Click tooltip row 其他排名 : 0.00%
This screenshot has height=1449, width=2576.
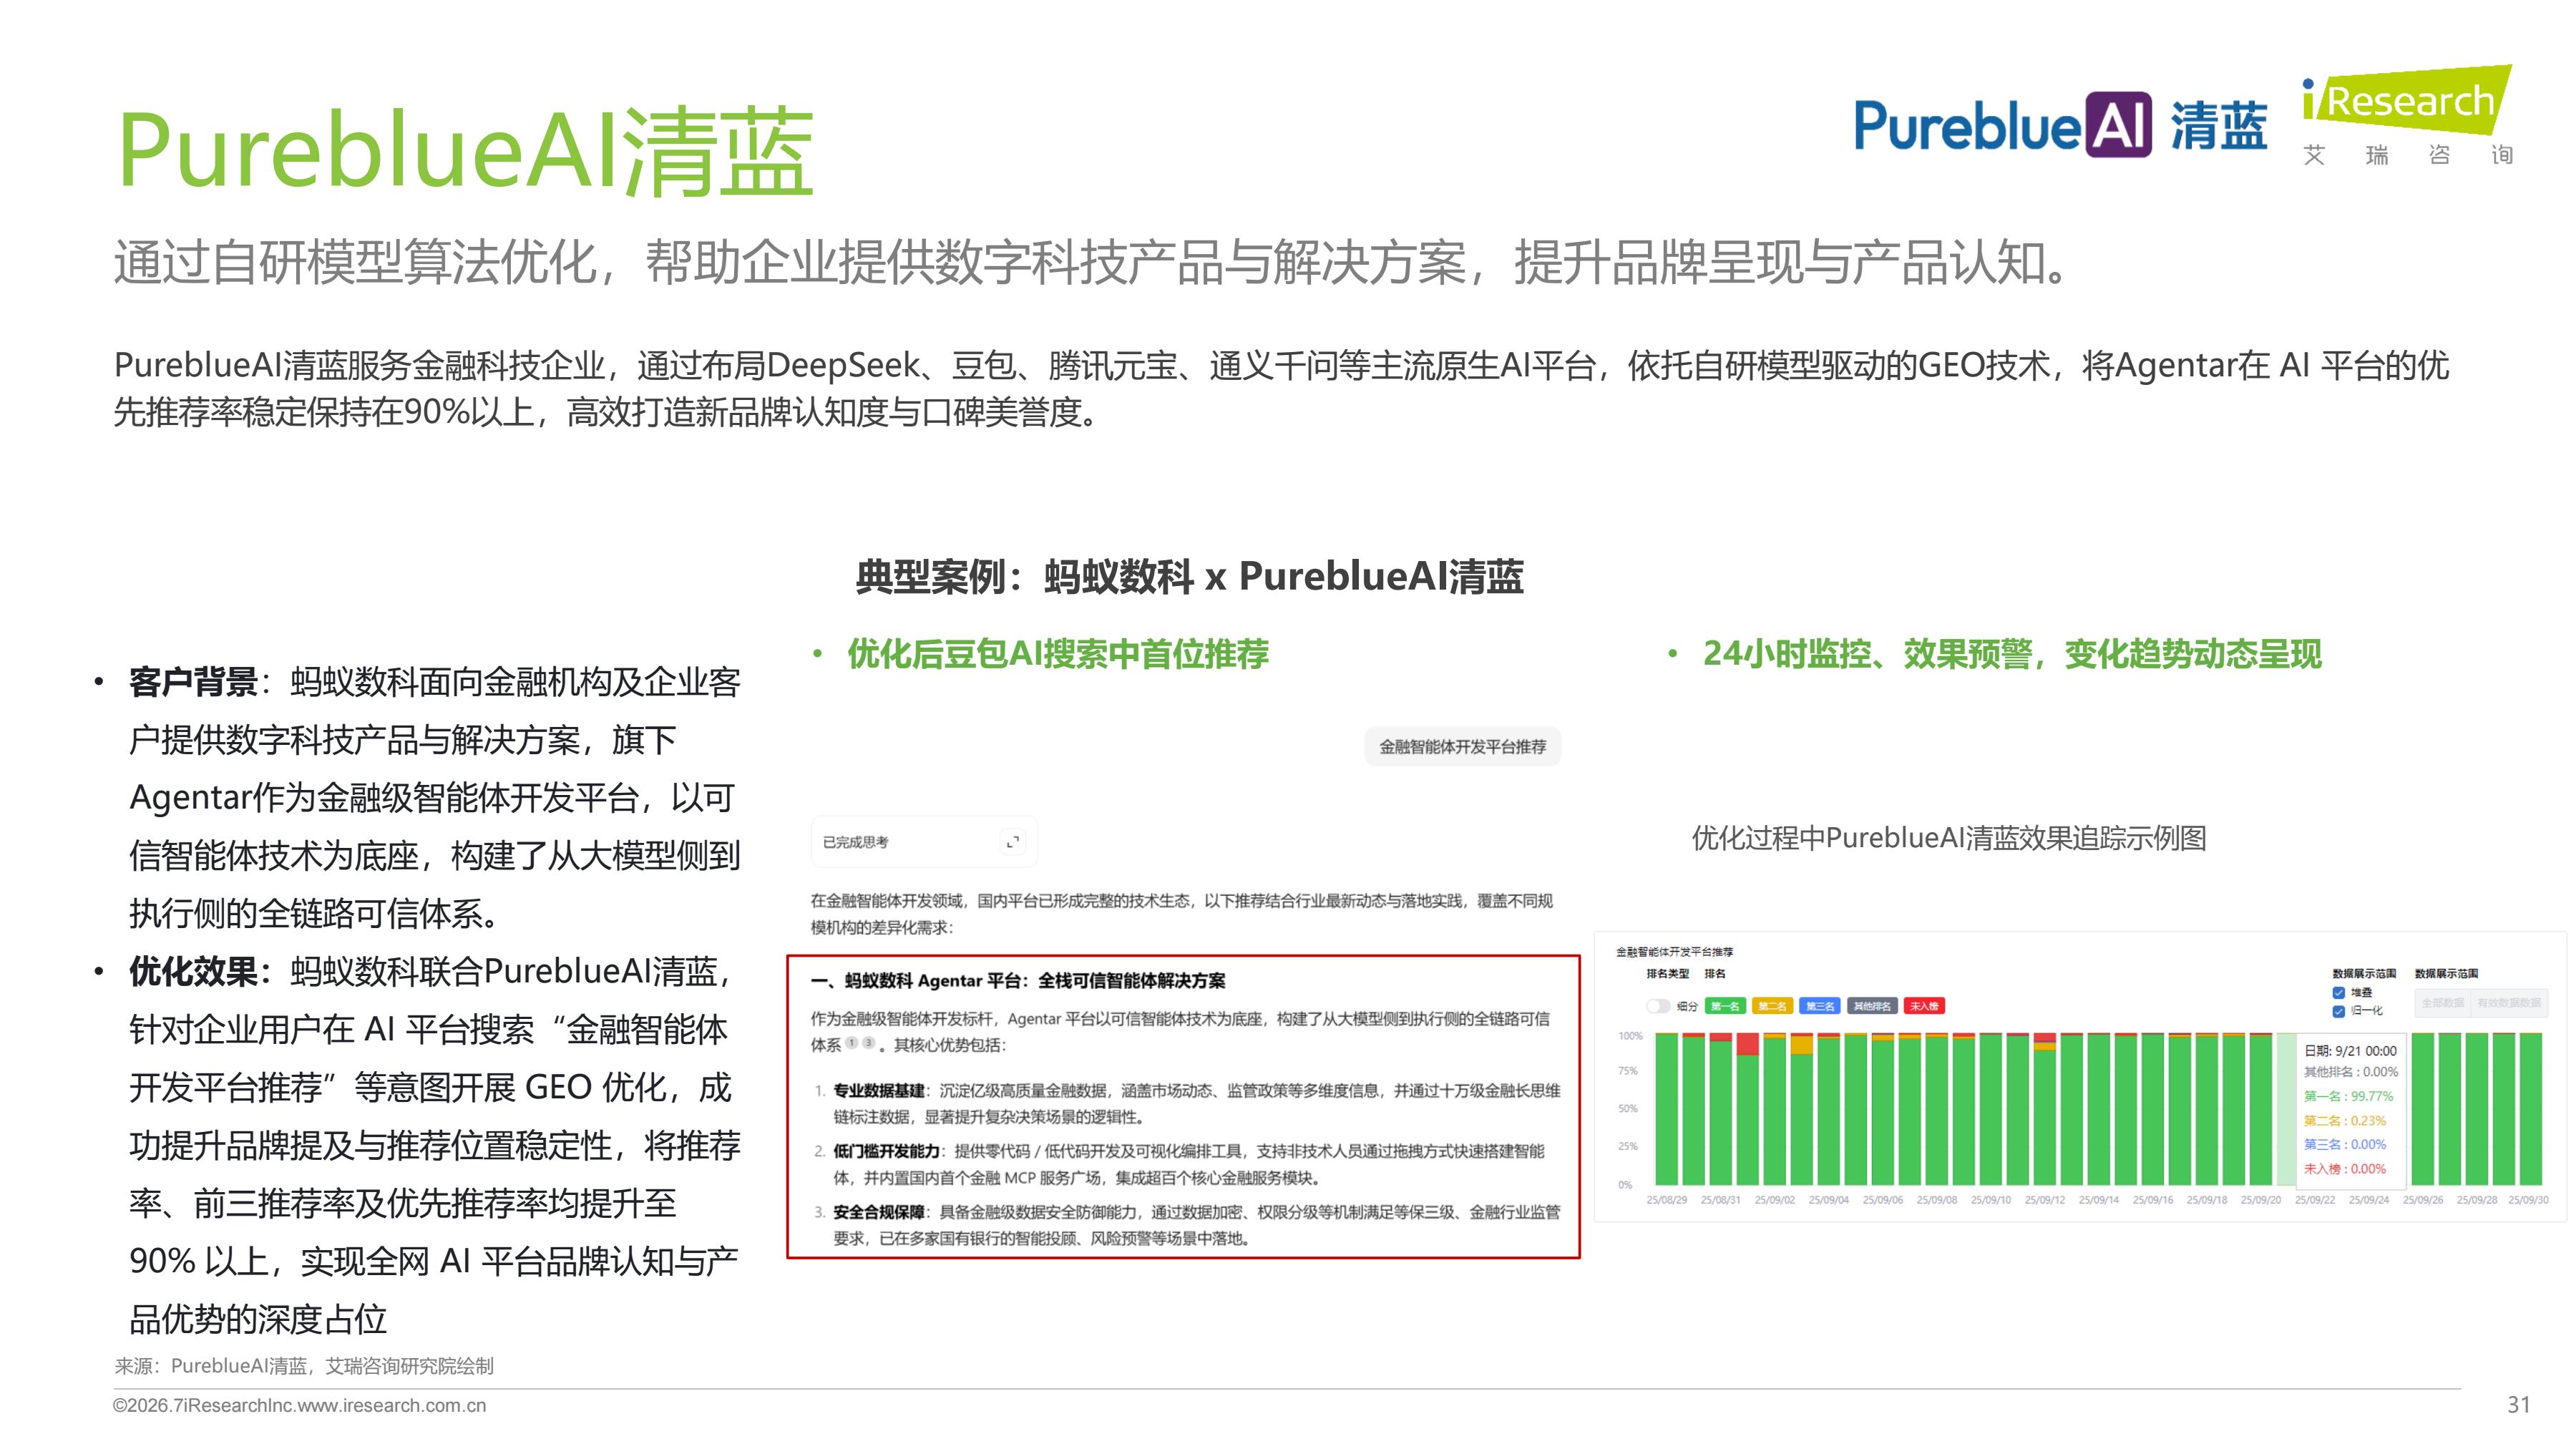click(2351, 1072)
